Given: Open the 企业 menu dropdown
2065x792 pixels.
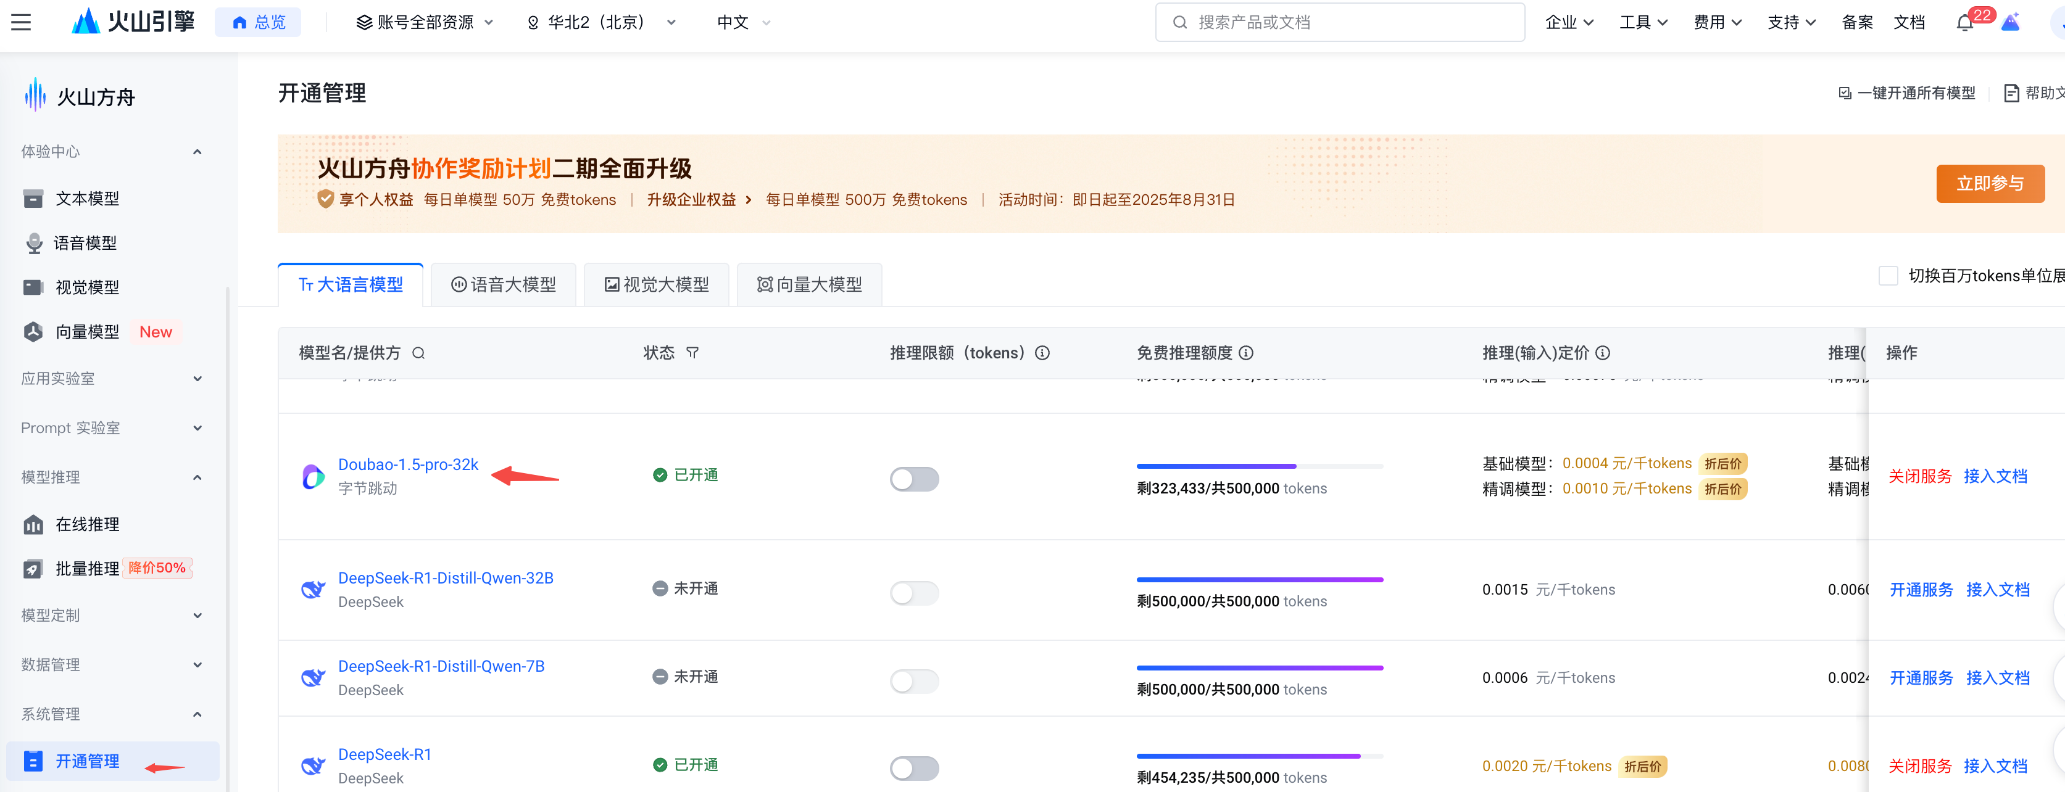Looking at the screenshot, I should pos(1569,22).
